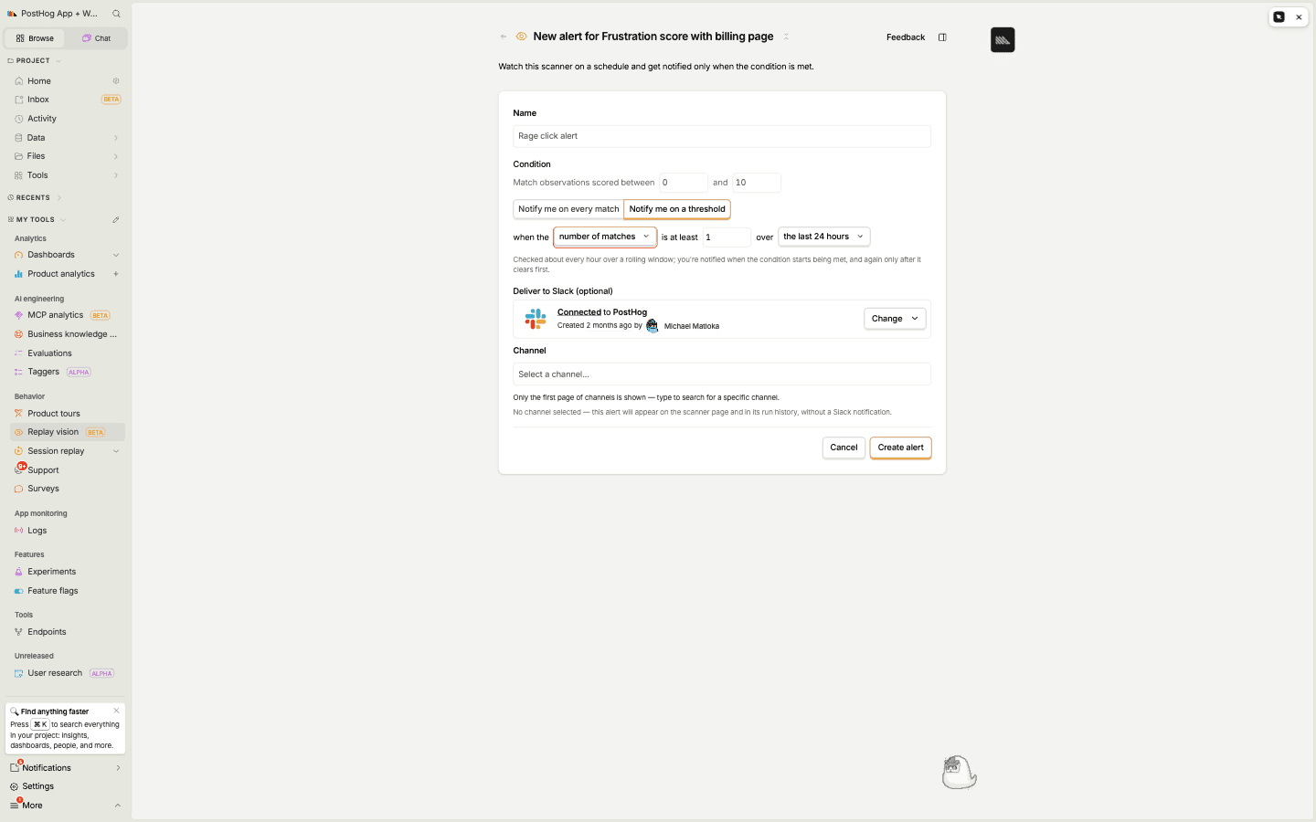Click the side panel toggle icon near Feedback
Image resolution: width=1316 pixels, height=822 pixels.
[x=942, y=37]
